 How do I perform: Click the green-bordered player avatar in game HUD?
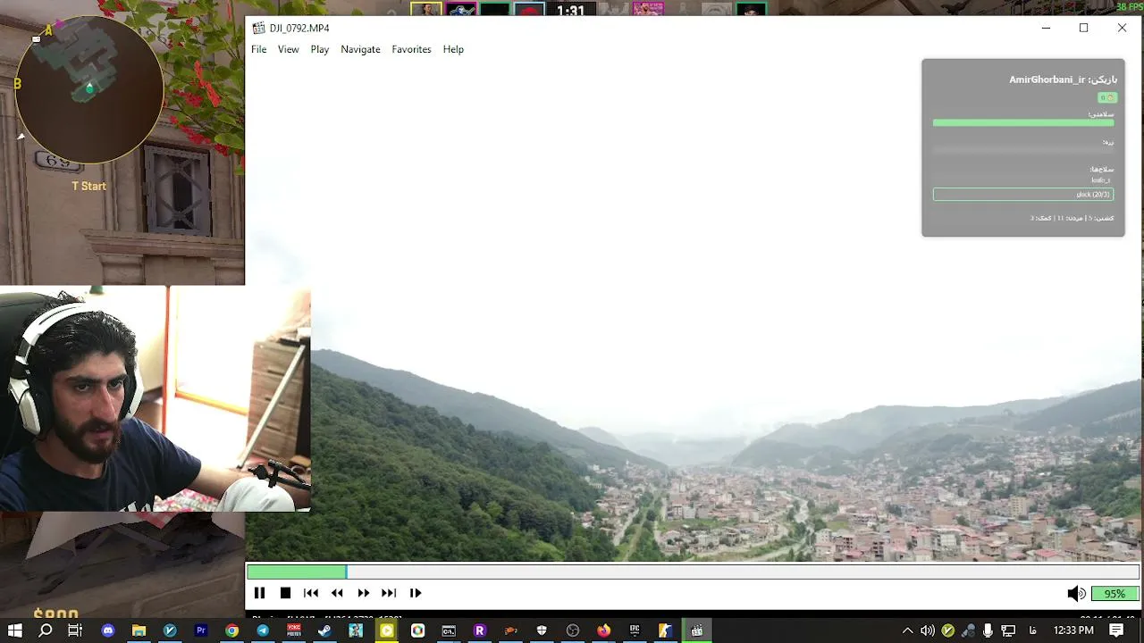[751, 10]
